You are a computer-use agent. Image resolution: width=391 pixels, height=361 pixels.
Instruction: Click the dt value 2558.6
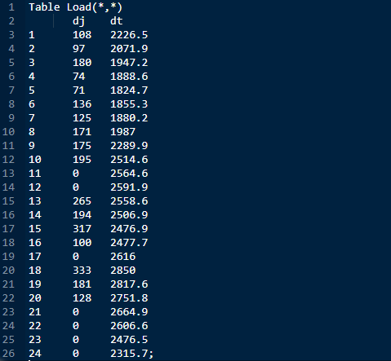tap(129, 201)
